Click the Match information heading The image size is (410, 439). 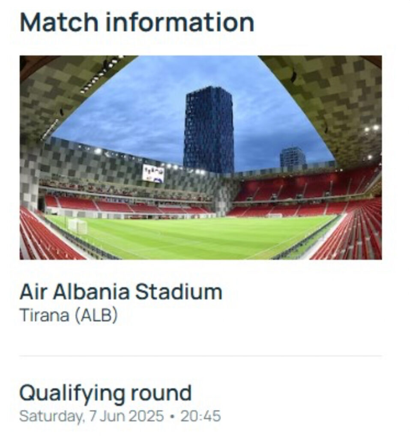tap(137, 22)
